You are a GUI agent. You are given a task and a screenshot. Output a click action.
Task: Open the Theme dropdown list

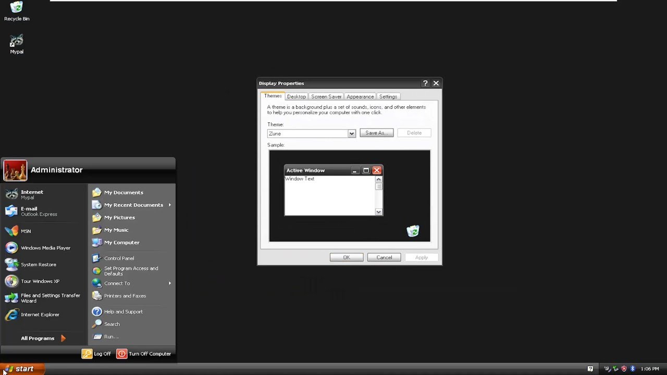click(x=352, y=133)
